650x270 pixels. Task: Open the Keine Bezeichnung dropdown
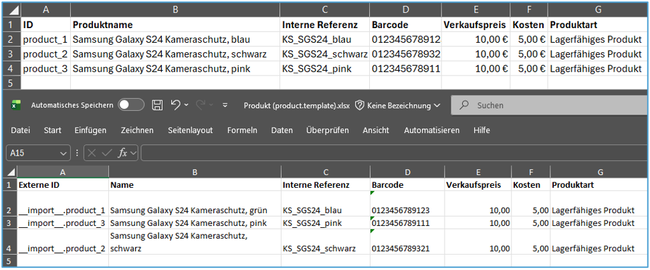point(437,106)
